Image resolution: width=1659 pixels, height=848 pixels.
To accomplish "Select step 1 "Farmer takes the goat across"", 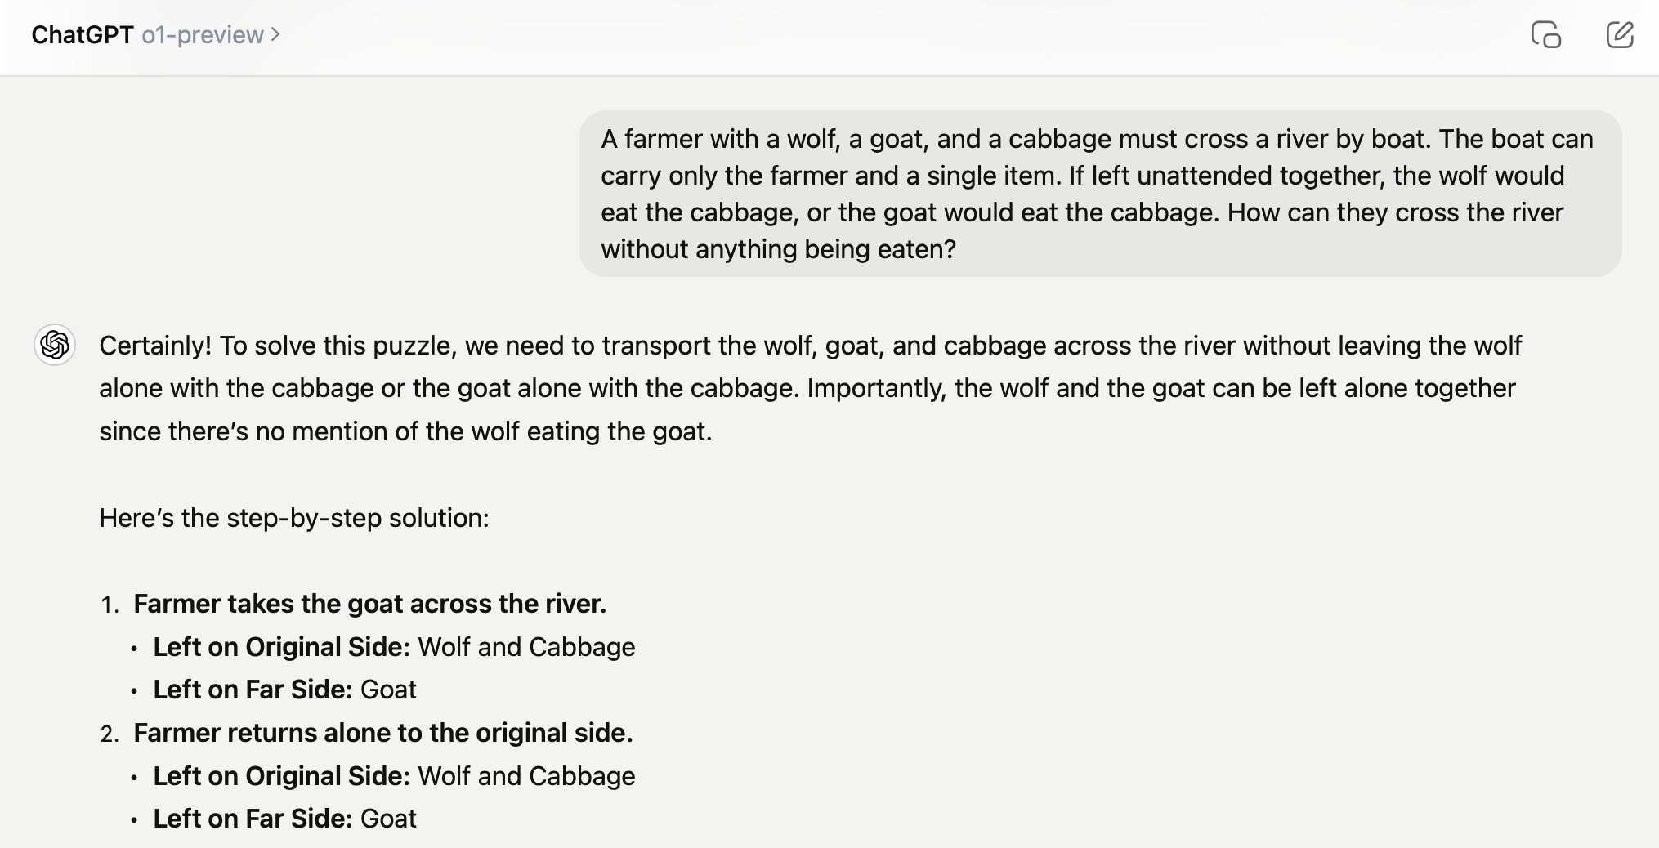I will pos(369,604).
